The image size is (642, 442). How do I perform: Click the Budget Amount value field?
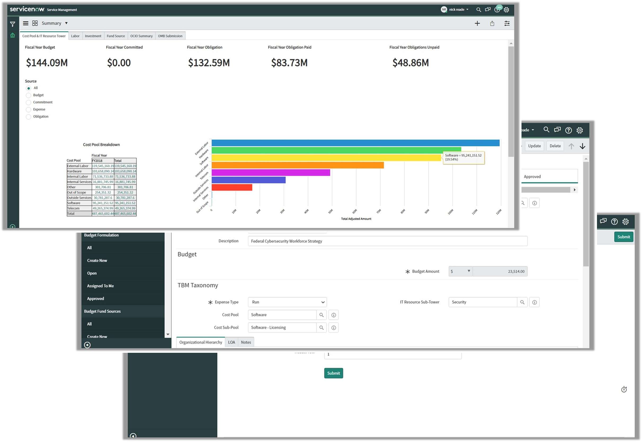point(500,272)
